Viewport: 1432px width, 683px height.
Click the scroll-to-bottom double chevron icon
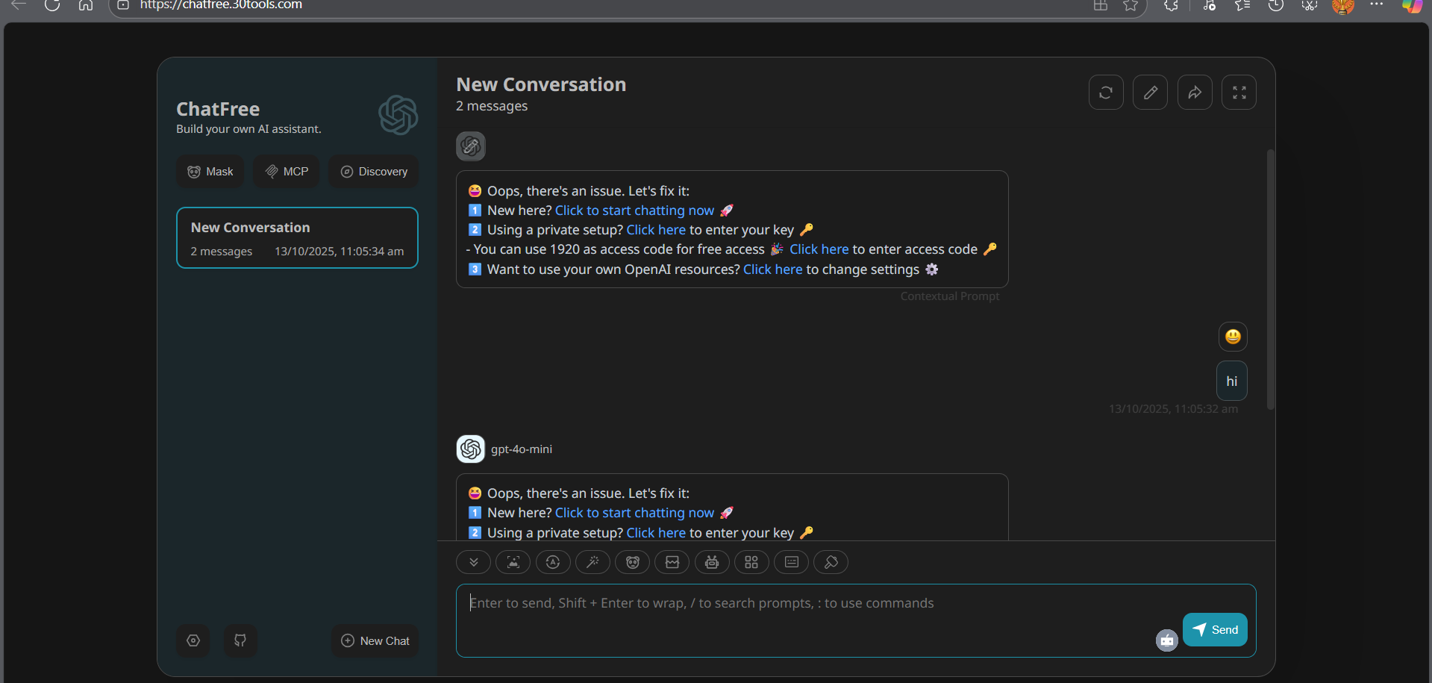tap(473, 562)
